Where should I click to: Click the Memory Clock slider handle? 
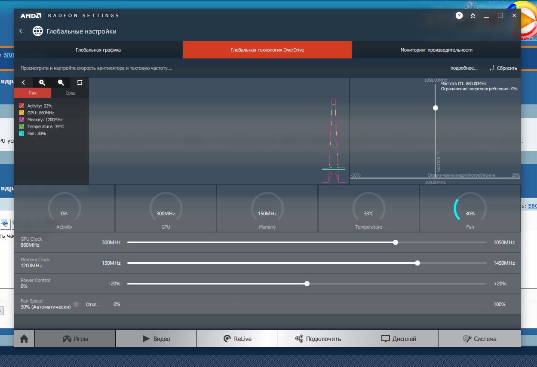(x=417, y=263)
